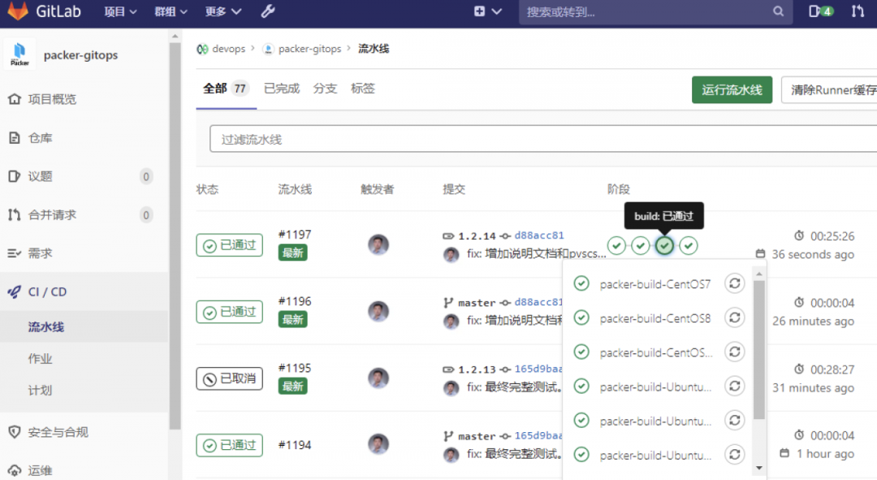
Task: Click the GitLab fox logo
Action: tap(17, 11)
